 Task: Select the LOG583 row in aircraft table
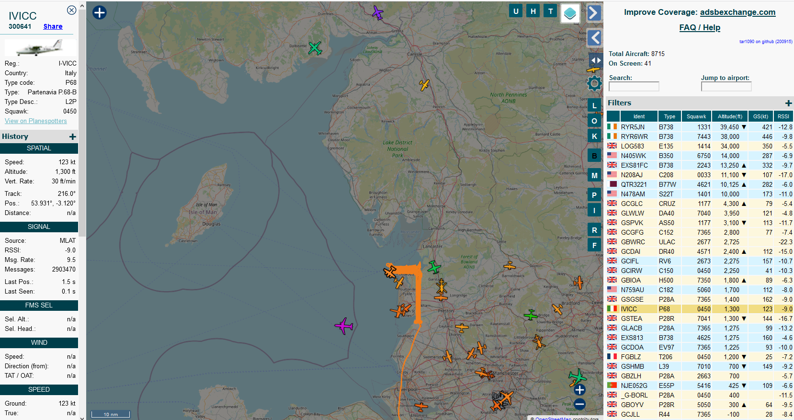click(x=700, y=146)
